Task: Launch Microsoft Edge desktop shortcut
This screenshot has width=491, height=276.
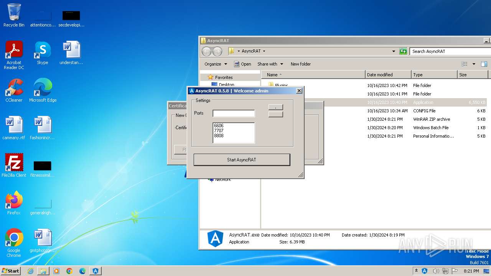Action: [x=43, y=90]
